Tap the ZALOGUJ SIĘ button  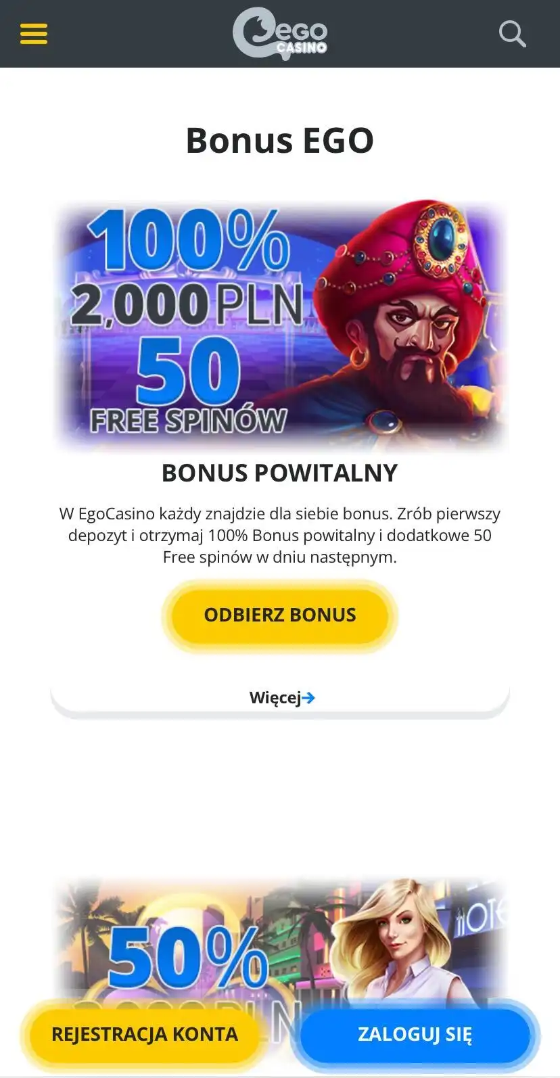(415, 1034)
